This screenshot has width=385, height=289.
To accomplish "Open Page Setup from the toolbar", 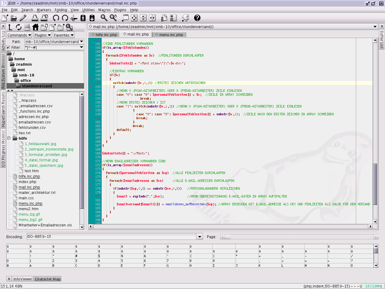I will [44, 18].
